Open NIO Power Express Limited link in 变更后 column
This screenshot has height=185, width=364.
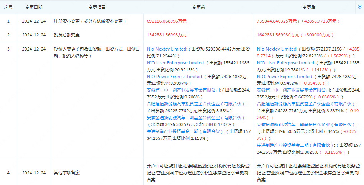pos(284,77)
